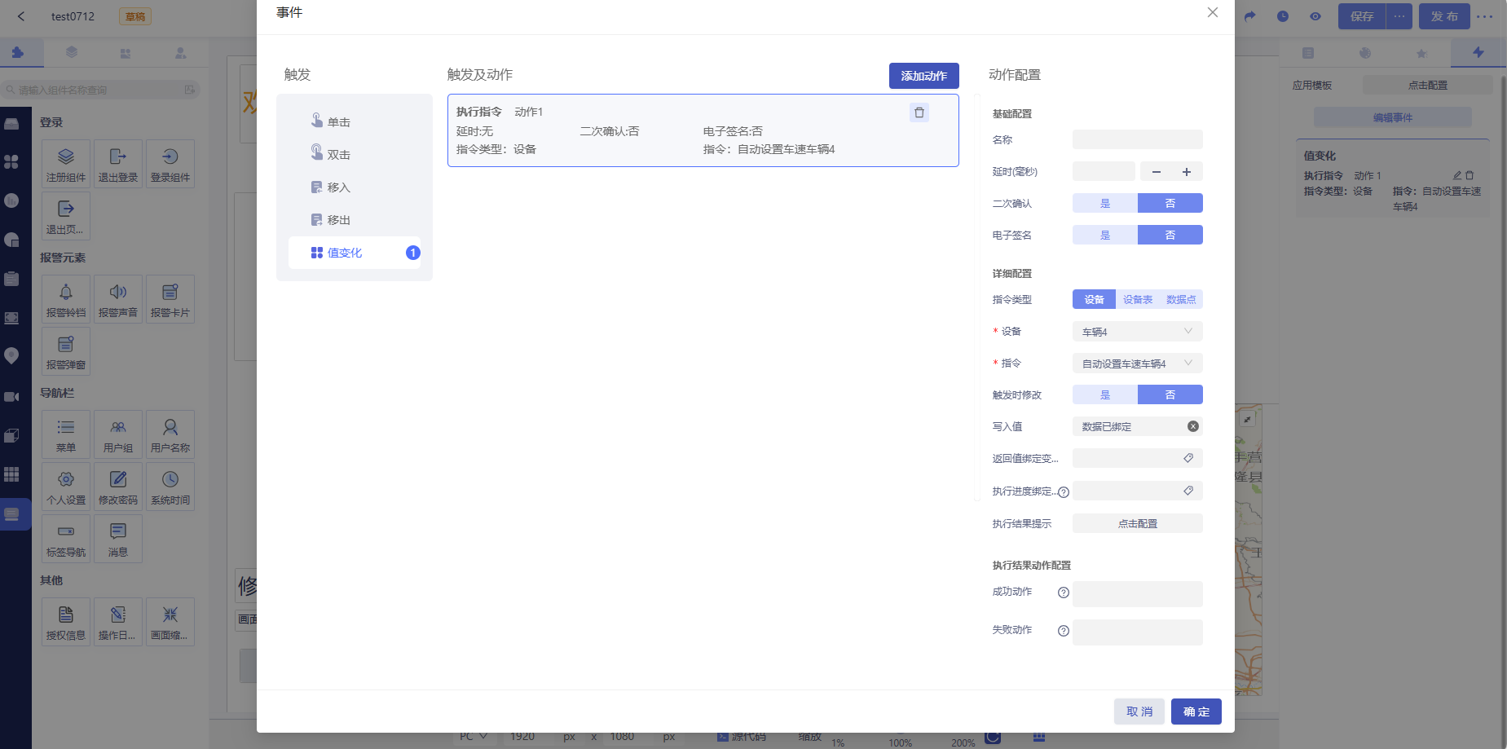Click the 报警卡片 component
1507x749 pixels.
tap(170, 299)
